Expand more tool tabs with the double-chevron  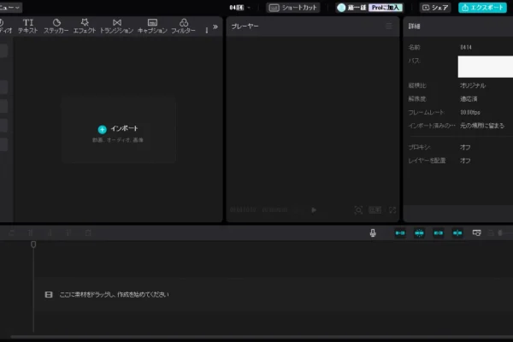(x=215, y=27)
